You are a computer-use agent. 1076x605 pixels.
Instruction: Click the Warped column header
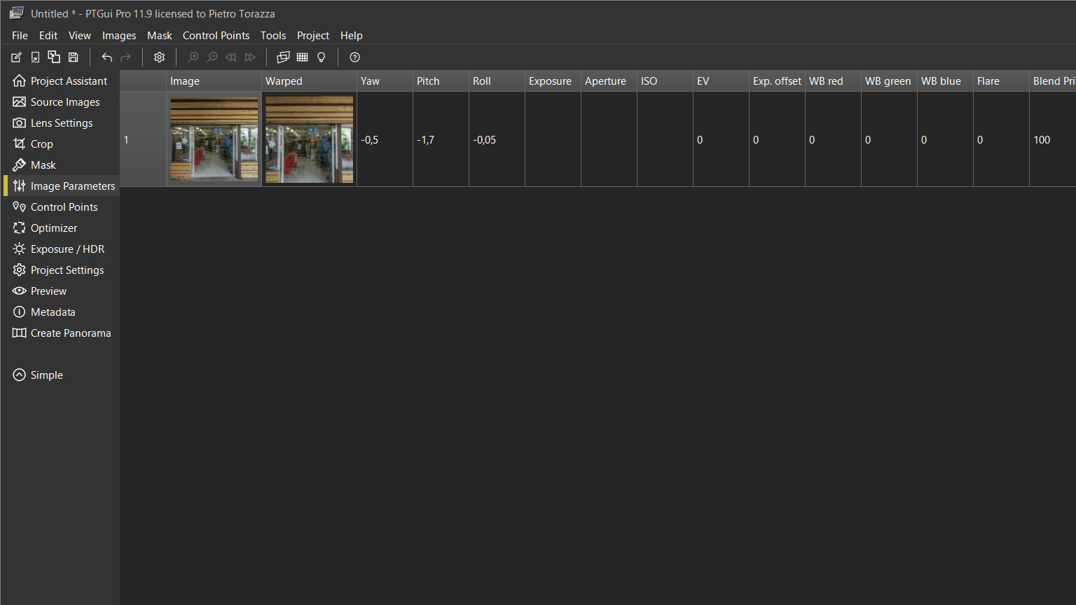(309, 81)
